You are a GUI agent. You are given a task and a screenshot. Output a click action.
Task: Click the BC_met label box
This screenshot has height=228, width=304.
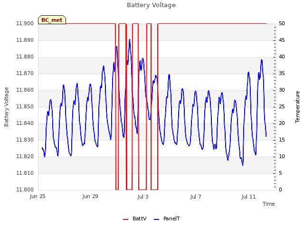pos(52,20)
